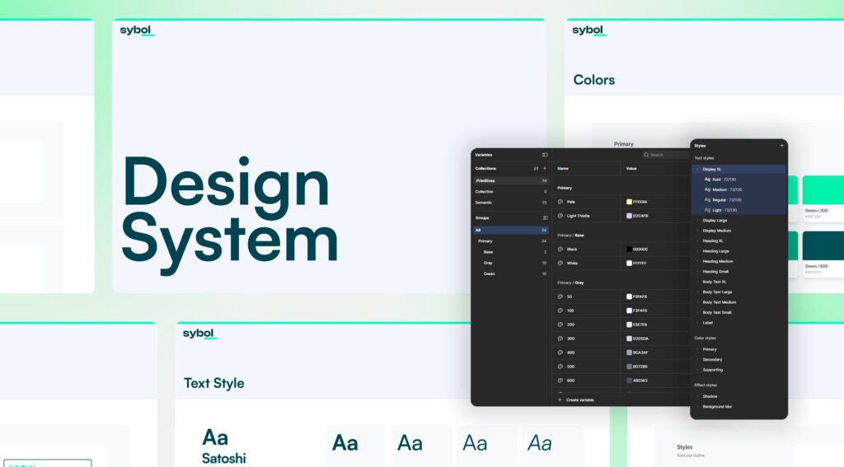The image size is (844, 467).
Task: Click the search magnifier icon in Variables
Action: (x=646, y=155)
